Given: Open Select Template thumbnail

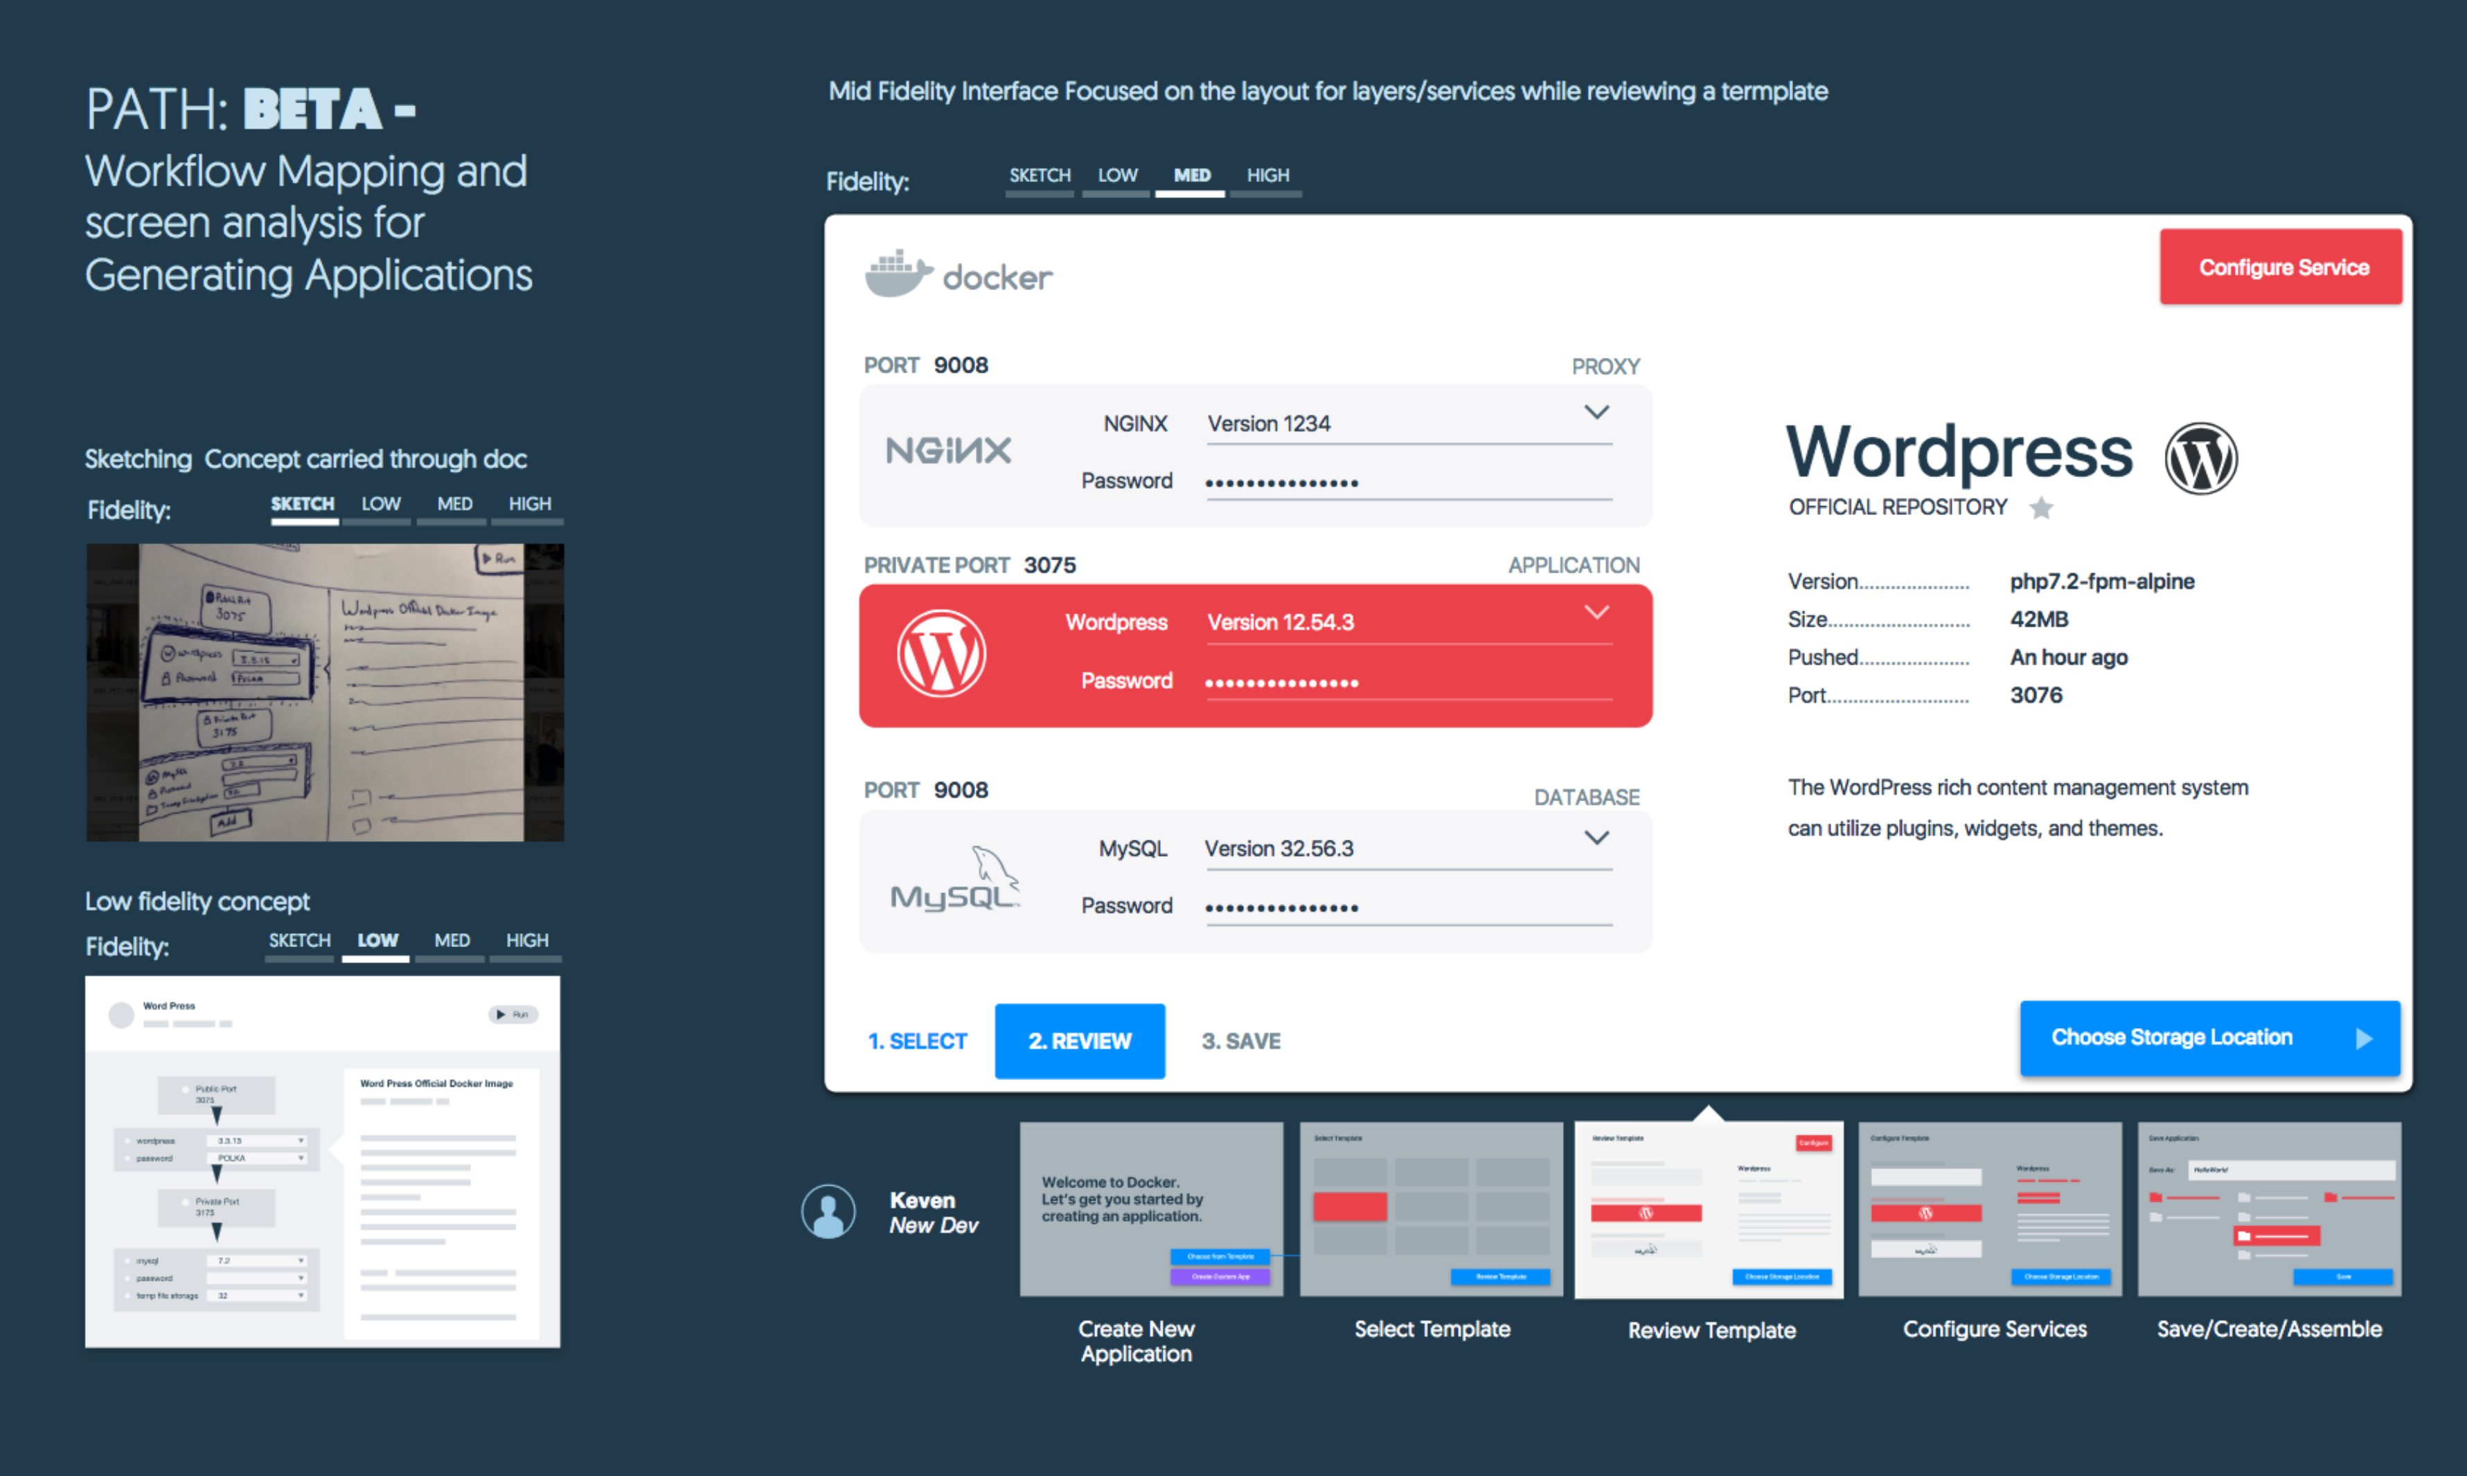Looking at the screenshot, I should [1432, 1209].
